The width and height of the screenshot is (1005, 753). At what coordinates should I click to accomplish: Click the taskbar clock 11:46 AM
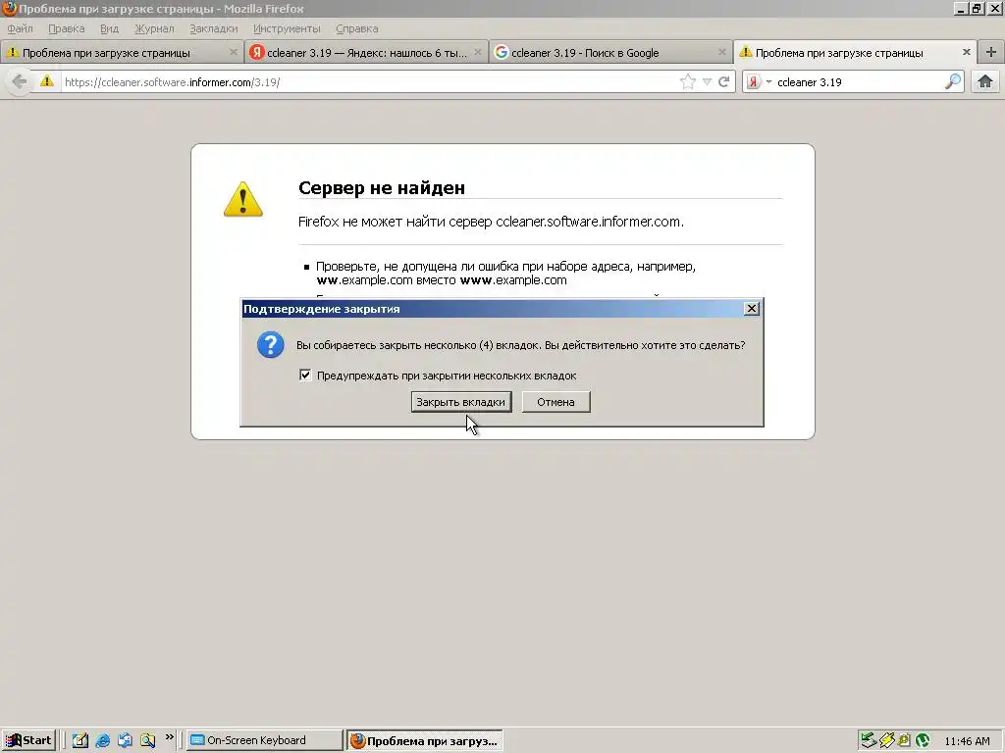click(967, 741)
